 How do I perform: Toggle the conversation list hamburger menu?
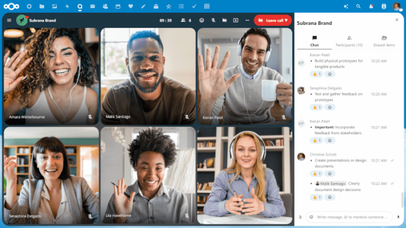pyautogui.click(x=9, y=20)
